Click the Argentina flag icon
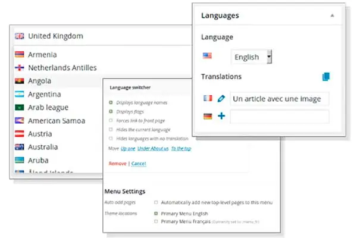The height and width of the screenshot is (238, 357). [20, 94]
